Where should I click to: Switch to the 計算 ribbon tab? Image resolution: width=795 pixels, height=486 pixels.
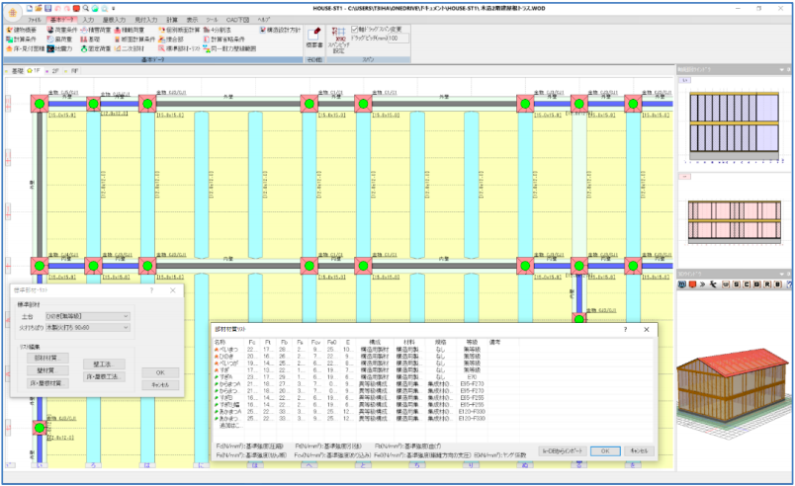[x=172, y=20]
